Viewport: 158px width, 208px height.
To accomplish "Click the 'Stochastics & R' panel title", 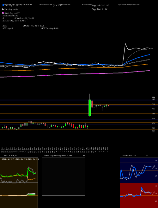I will (x=129, y=156).
